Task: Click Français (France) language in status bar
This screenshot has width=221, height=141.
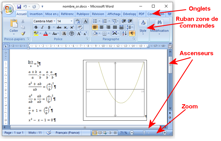Action: click(x=67, y=133)
